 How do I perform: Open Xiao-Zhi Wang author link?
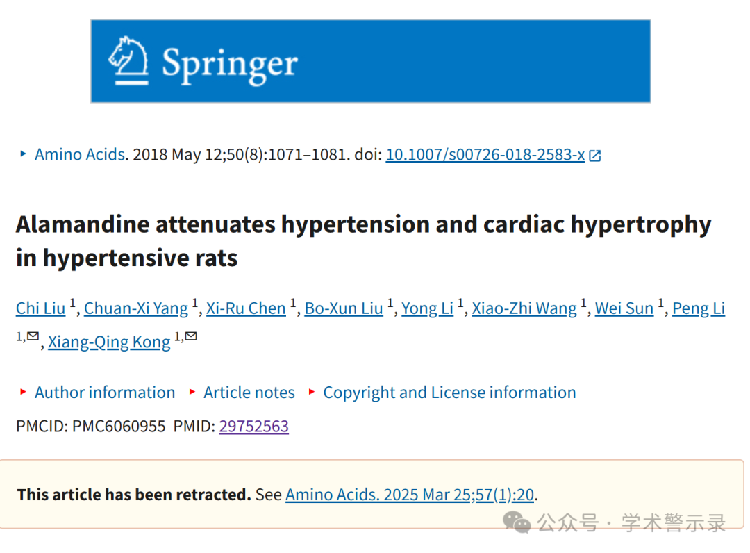pos(524,308)
